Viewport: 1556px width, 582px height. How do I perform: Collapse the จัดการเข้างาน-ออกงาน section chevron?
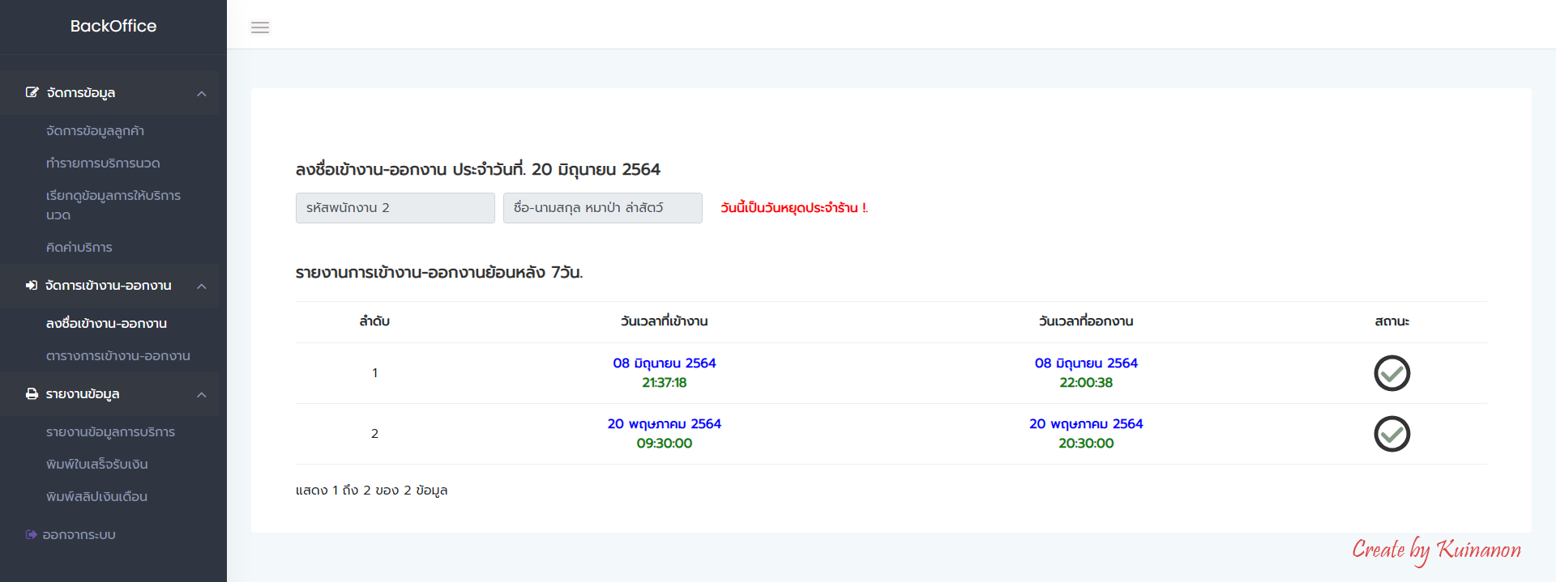coord(202,287)
